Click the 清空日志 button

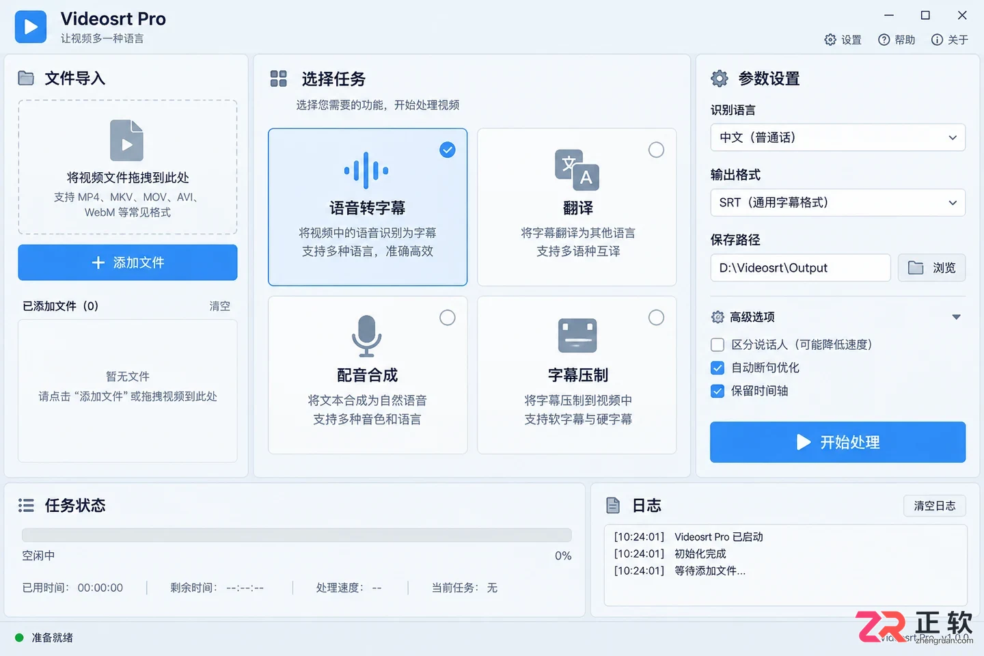[x=935, y=506]
